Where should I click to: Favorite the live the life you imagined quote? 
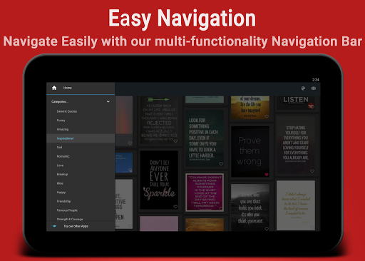pyautogui.click(x=267, y=116)
